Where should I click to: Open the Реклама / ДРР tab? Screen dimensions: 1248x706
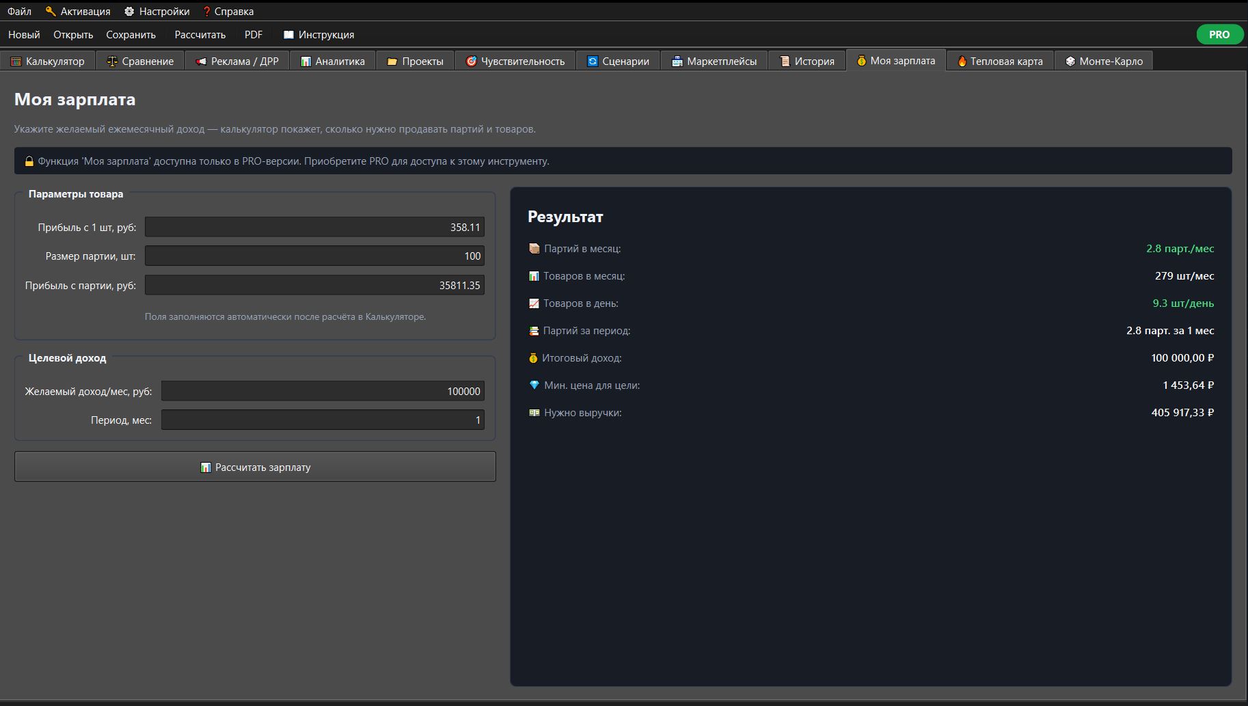[237, 61]
